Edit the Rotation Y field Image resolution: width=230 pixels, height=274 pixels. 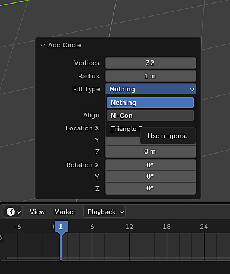point(151,176)
